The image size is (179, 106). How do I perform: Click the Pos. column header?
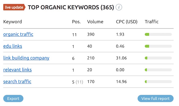(x=76, y=22)
